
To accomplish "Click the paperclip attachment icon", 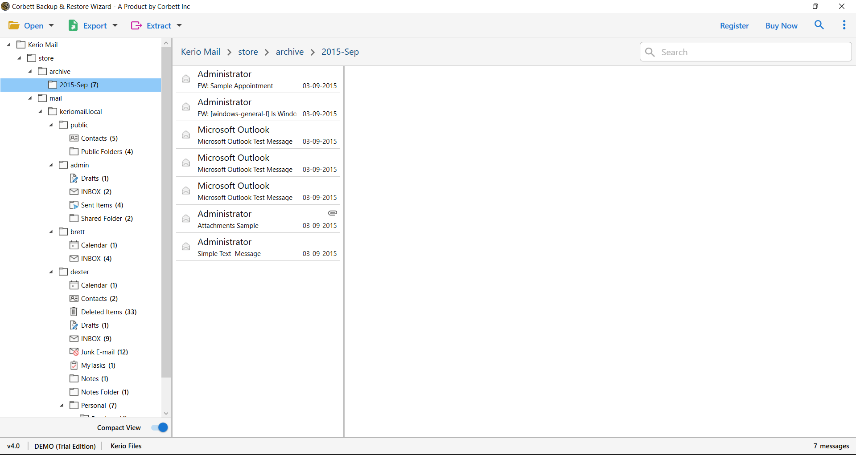I will point(333,213).
